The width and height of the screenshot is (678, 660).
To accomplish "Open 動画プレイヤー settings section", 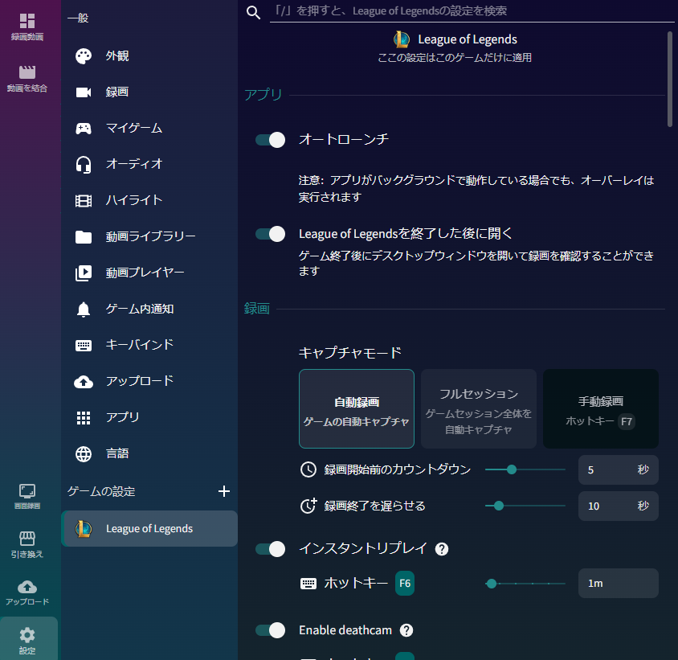I will [x=149, y=273].
